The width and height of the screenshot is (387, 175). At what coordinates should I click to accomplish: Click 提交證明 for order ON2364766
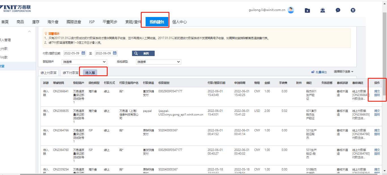(377, 132)
